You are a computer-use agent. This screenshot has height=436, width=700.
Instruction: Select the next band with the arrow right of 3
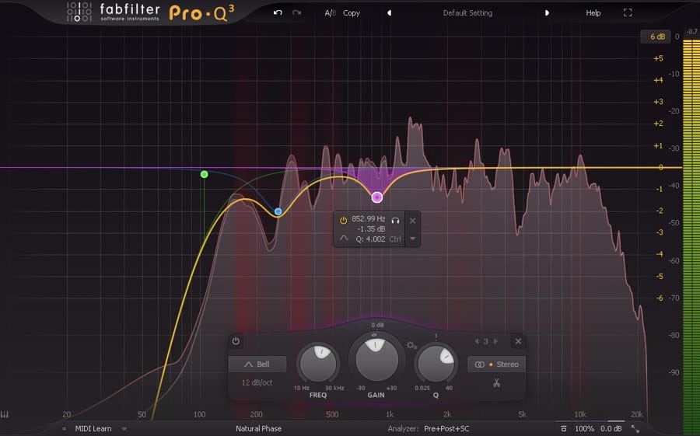pos(495,341)
